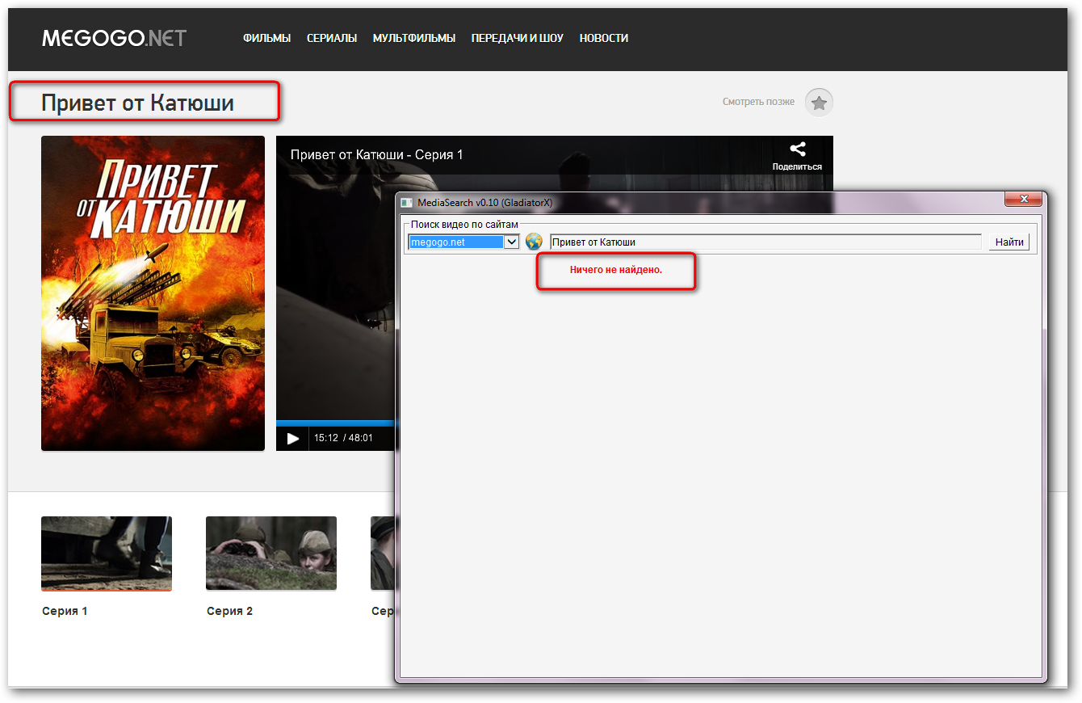Screen dimensions: 1082x703
Task: Select the Серия 1 episode thumbnail
Action: click(x=107, y=554)
